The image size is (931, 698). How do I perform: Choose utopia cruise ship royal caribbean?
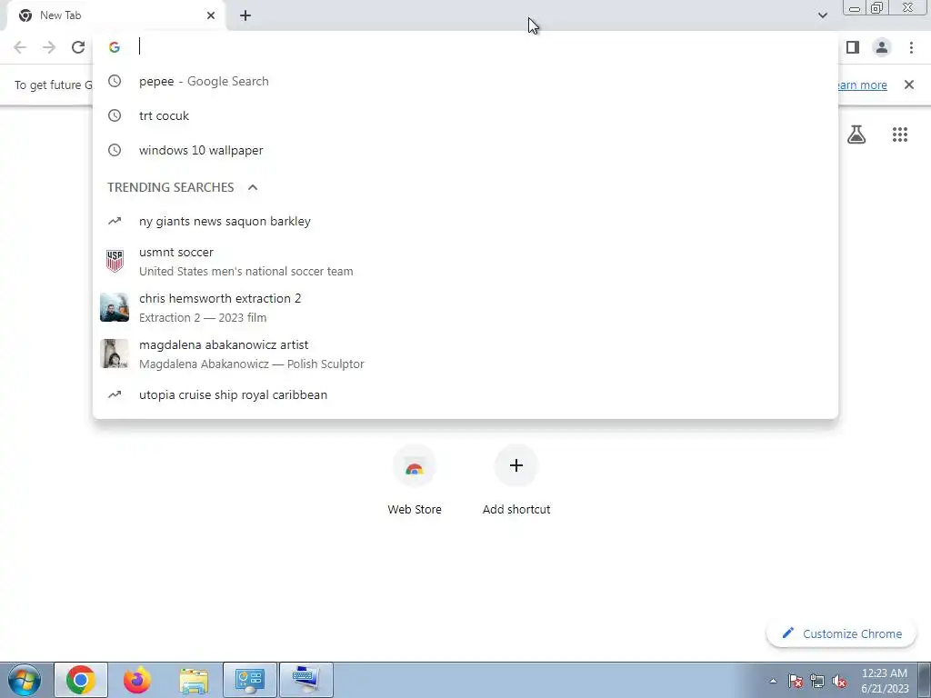coord(465,394)
